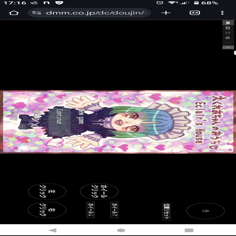Open a new tab with plus icon
This screenshot has height=236, width=236.
(x=166, y=13)
